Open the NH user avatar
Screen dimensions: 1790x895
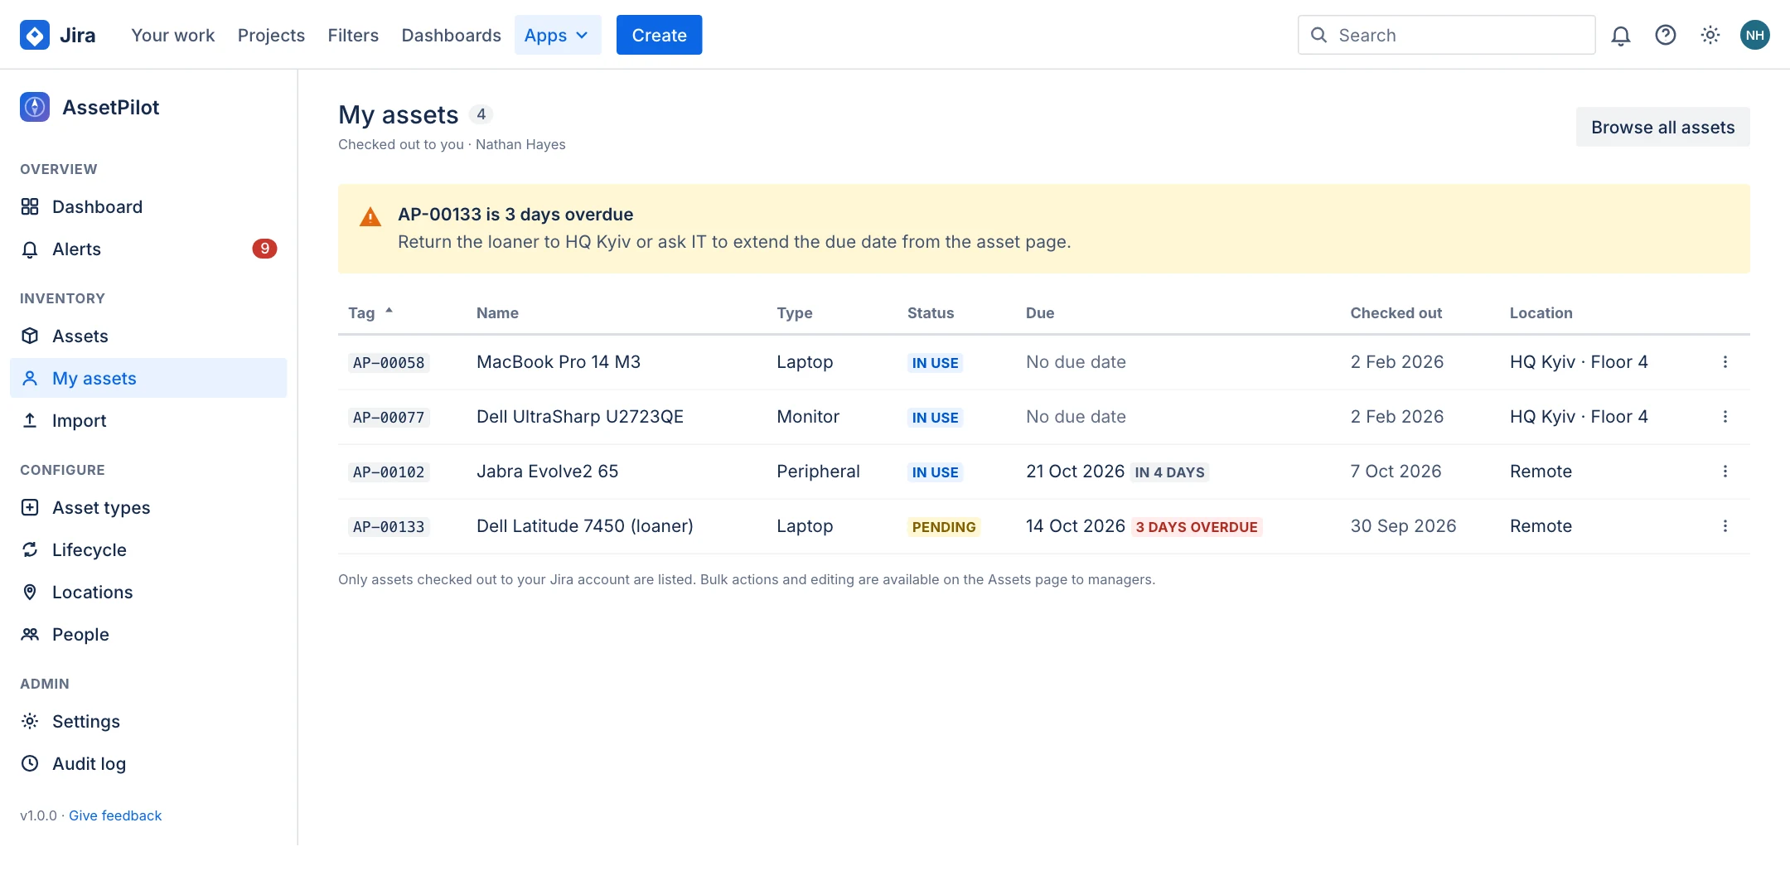click(x=1755, y=35)
